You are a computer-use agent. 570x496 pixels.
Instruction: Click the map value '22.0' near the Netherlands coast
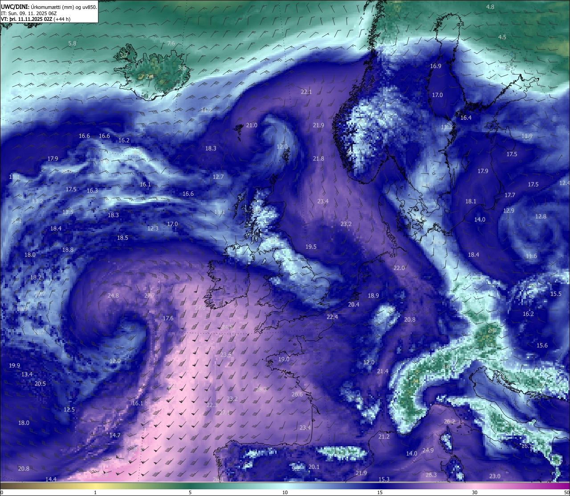pyautogui.click(x=399, y=268)
